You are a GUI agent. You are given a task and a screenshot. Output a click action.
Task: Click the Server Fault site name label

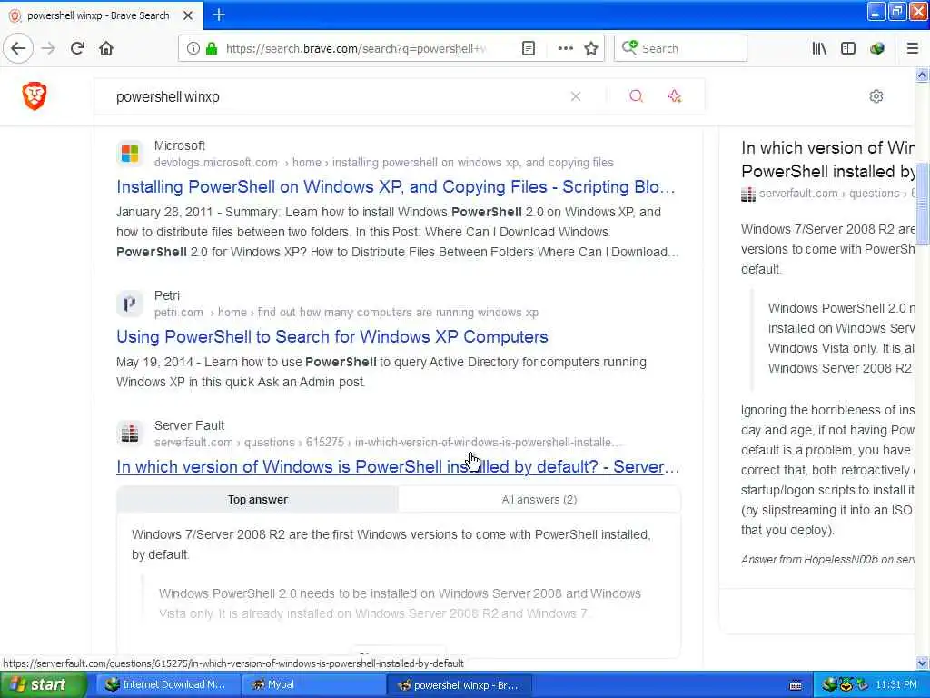click(189, 425)
